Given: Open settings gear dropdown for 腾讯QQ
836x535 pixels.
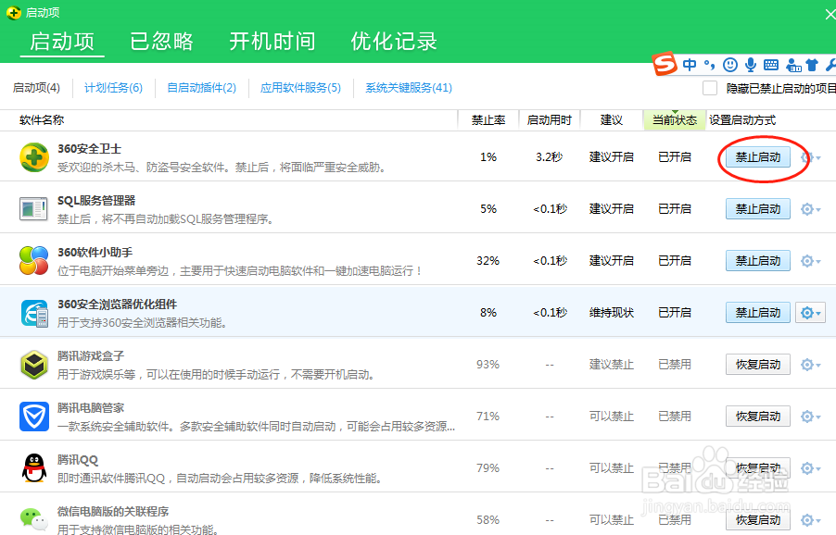Looking at the screenshot, I should (x=810, y=468).
